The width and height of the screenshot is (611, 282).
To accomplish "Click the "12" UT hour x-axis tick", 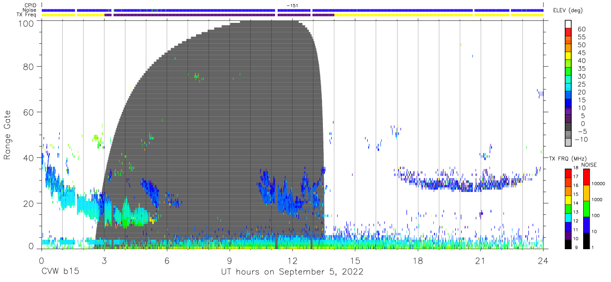I will click(x=292, y=260).
